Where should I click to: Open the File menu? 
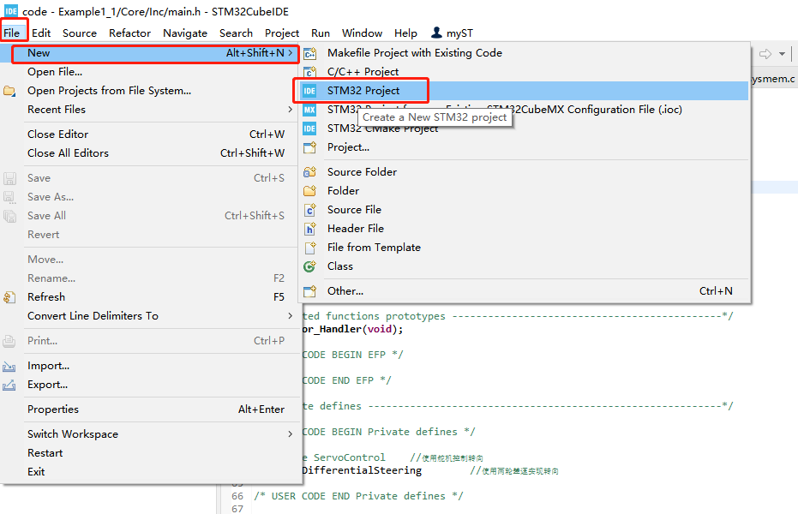tap(12, 33)
